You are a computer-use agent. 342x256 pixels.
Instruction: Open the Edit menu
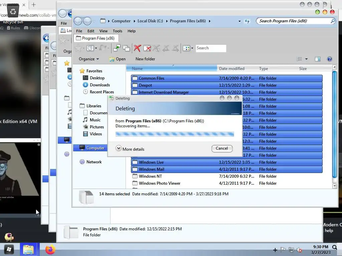(x=91, y=31)
